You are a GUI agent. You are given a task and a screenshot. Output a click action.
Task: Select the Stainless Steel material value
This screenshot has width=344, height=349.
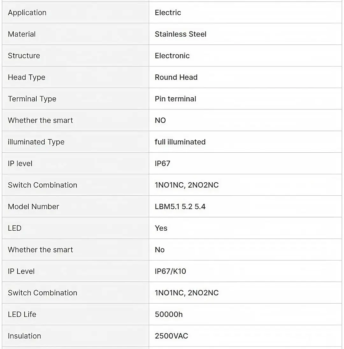181,34
